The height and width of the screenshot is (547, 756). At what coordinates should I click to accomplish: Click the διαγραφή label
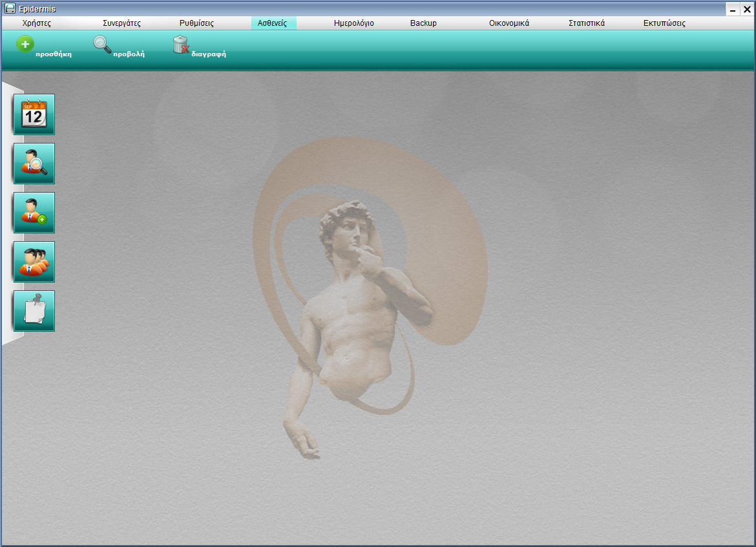pos(209,54)
